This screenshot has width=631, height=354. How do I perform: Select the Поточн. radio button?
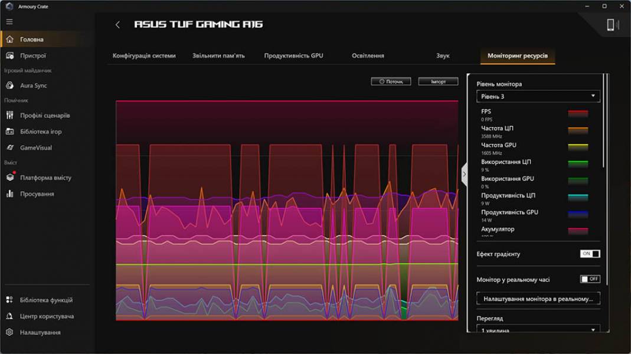pos(382,81)
